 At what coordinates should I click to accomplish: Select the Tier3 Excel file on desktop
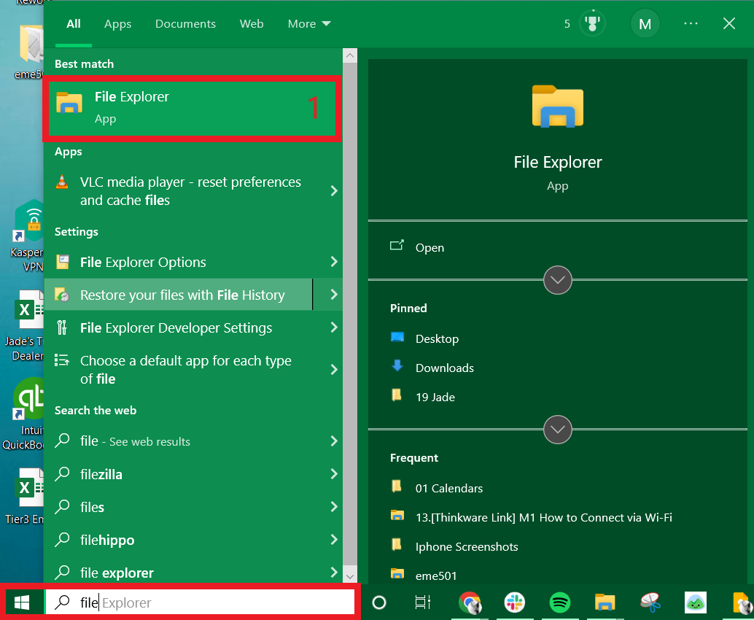click(x=25, y=495)
